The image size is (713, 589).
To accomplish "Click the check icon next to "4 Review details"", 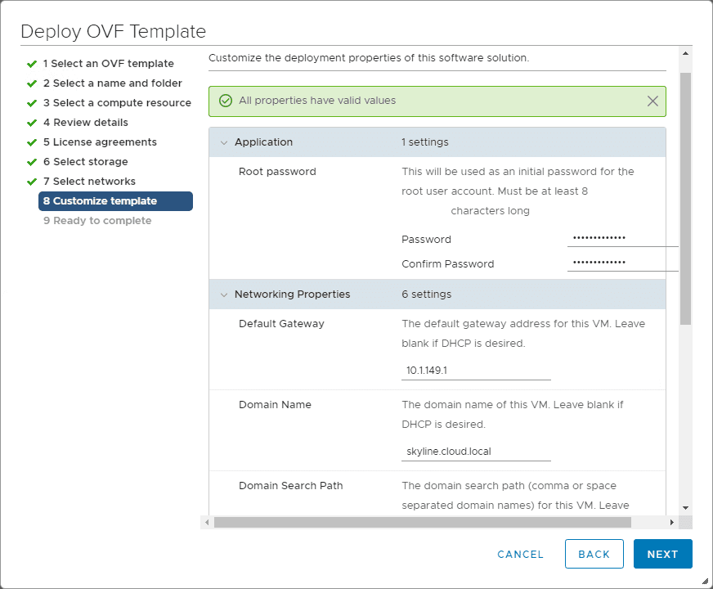I will 33,122.
